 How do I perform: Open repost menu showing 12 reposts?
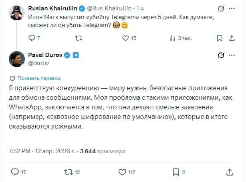click(x=69, y=172)
